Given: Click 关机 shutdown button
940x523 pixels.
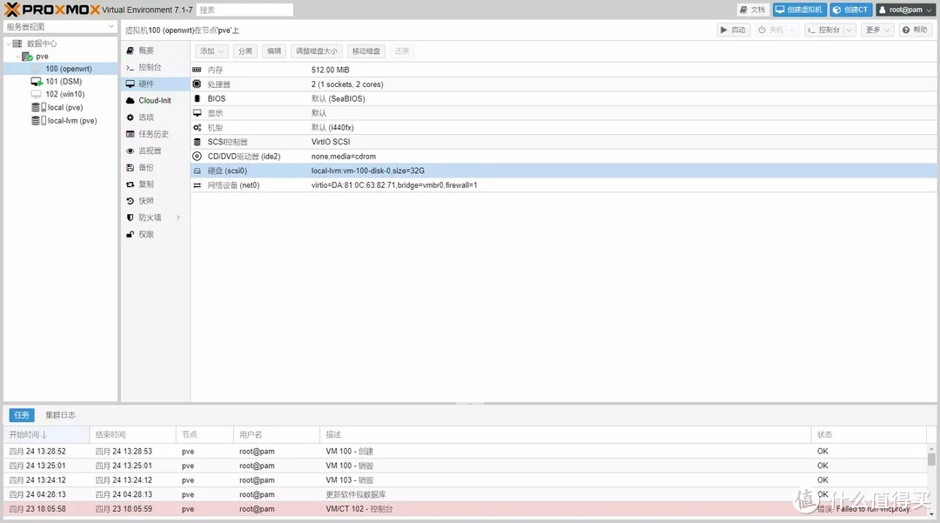Looking at the screenshot, I should [x=771, y=30].
